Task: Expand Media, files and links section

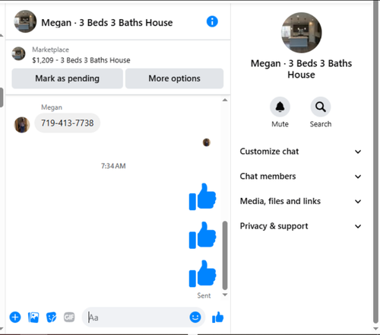Action: click(x=300, y=201)
